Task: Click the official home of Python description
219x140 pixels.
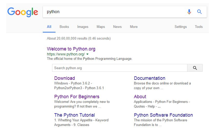Action: point(90,58)
